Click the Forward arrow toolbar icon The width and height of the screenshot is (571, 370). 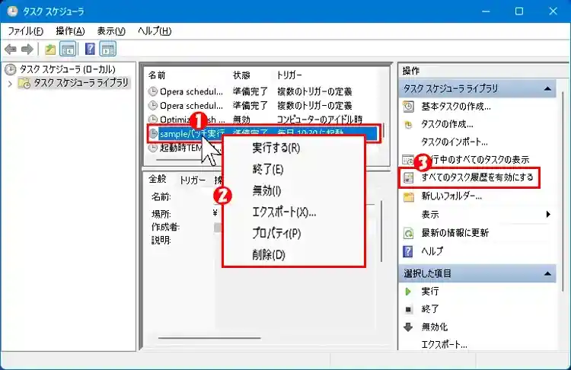[x=27, y=49]
